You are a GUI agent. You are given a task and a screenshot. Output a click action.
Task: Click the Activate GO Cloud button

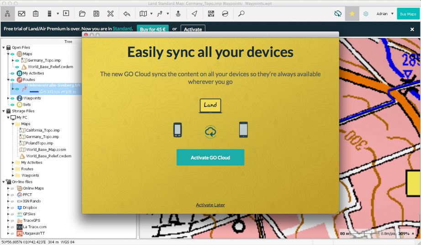pyautogui.click(x=210, y=158)
